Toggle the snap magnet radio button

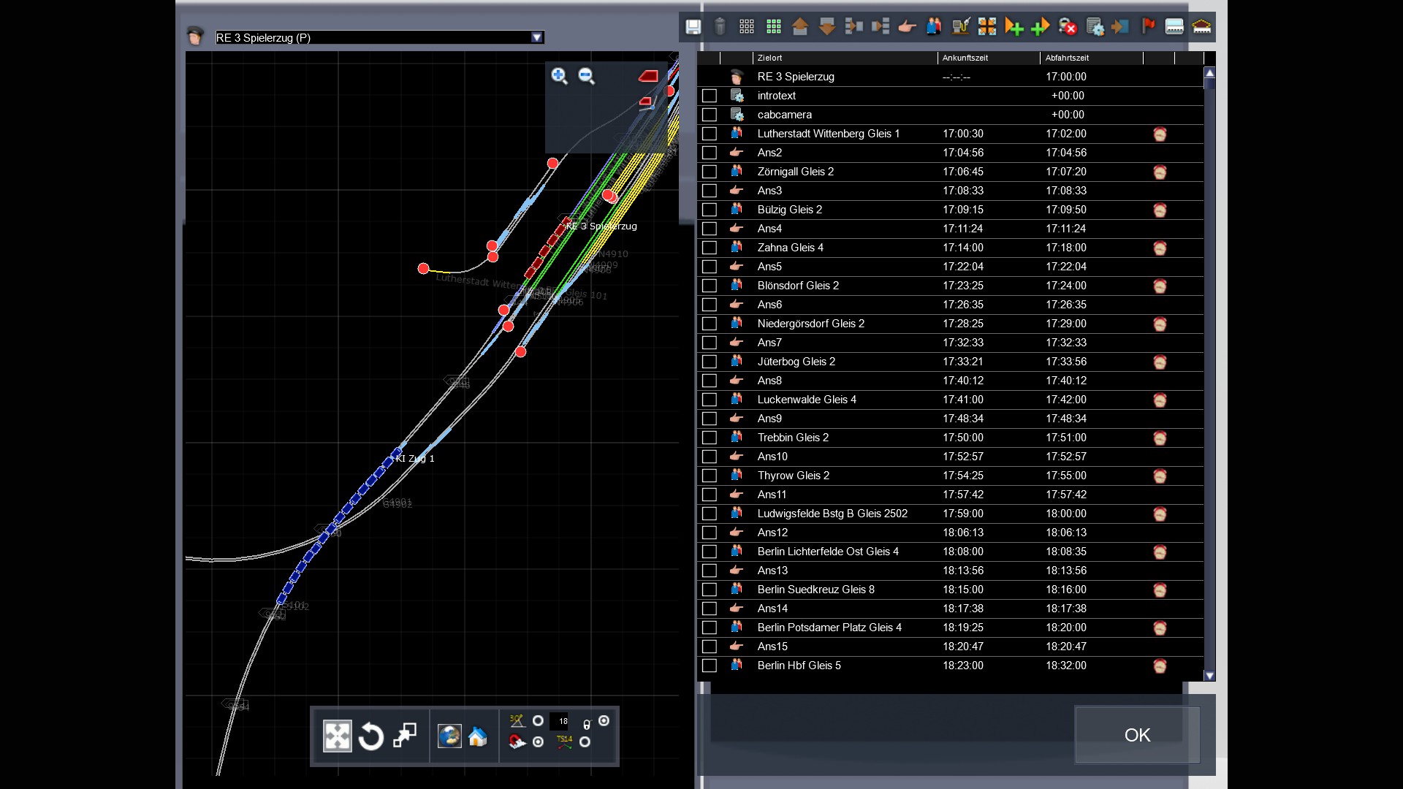538,742
